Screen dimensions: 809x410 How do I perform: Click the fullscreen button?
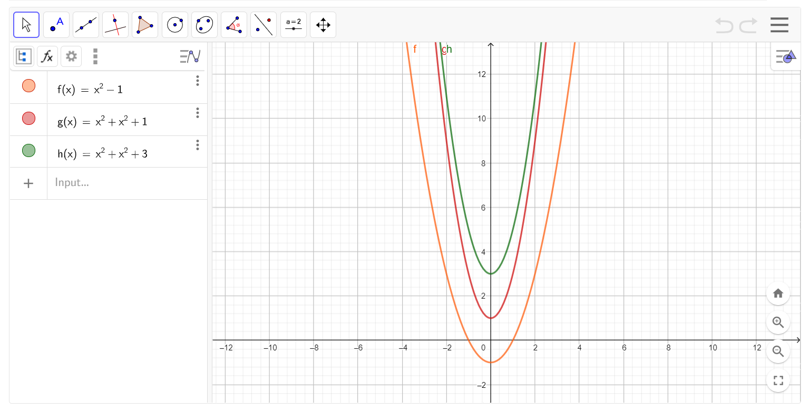778,380
